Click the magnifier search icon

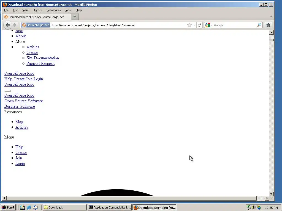259,25
